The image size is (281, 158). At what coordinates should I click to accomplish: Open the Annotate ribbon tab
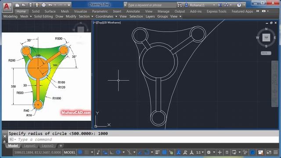[133, 11]
